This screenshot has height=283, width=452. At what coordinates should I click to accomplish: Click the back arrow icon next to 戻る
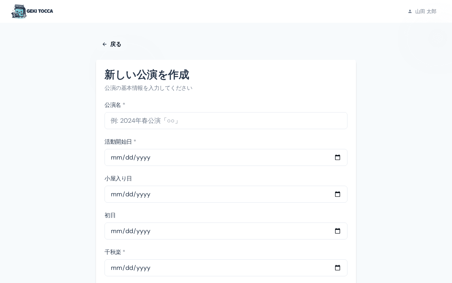105,44
